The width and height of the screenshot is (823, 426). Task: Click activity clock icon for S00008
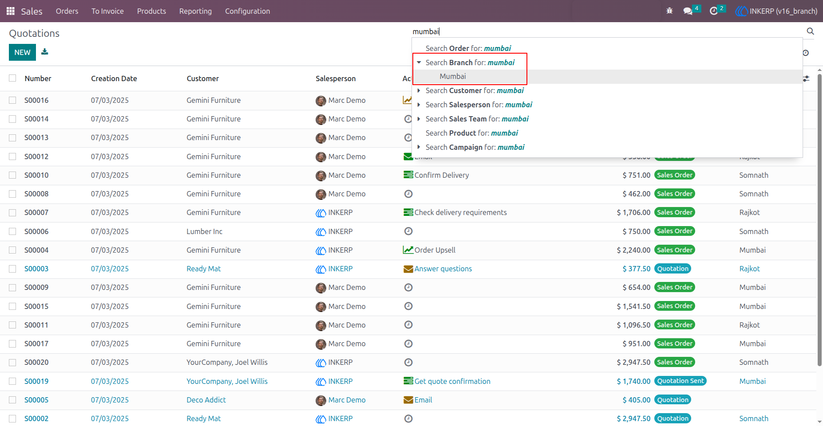pyautogui.click(x=408, y=194)
